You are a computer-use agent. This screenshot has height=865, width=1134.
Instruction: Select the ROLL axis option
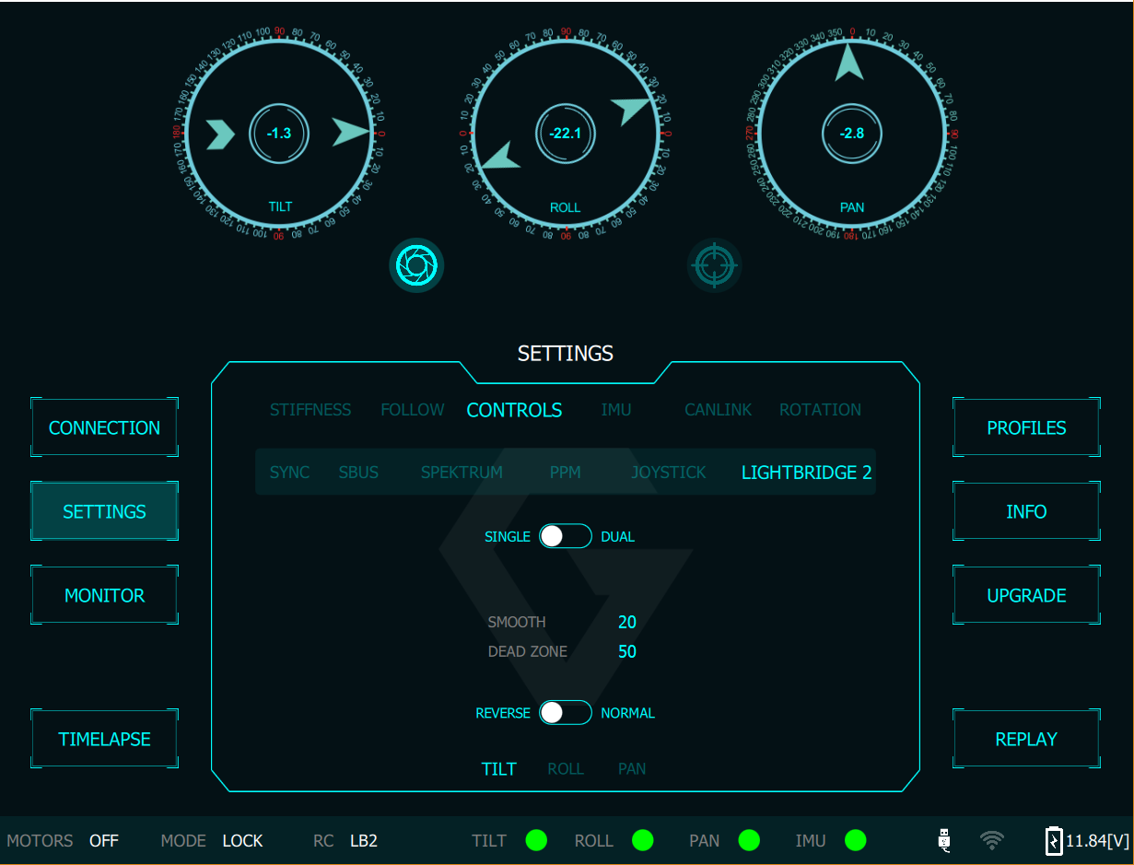point(566,768)
